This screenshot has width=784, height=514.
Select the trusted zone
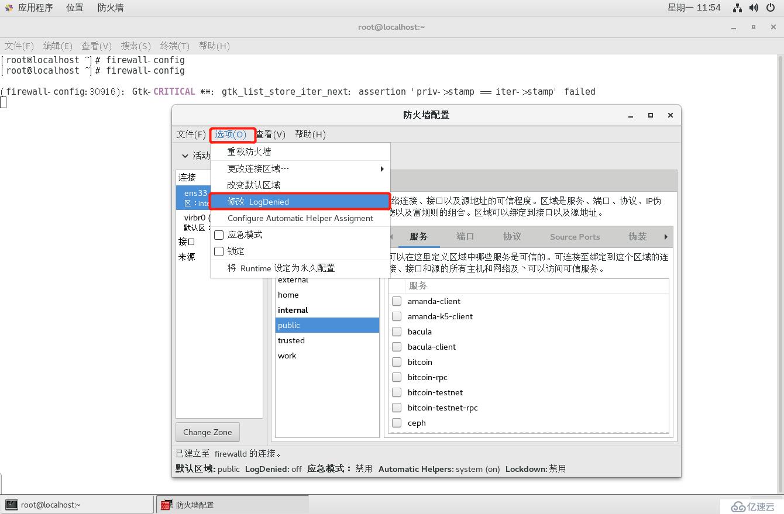click(x=327, y=340)
